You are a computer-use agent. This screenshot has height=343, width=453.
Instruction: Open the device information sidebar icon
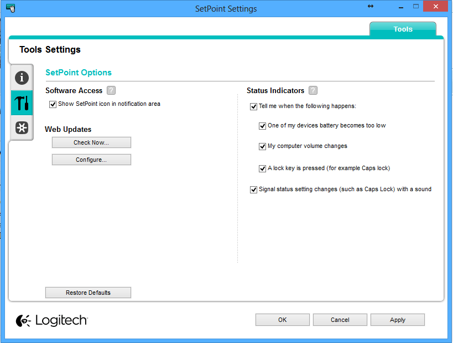[x=22, y=78]
